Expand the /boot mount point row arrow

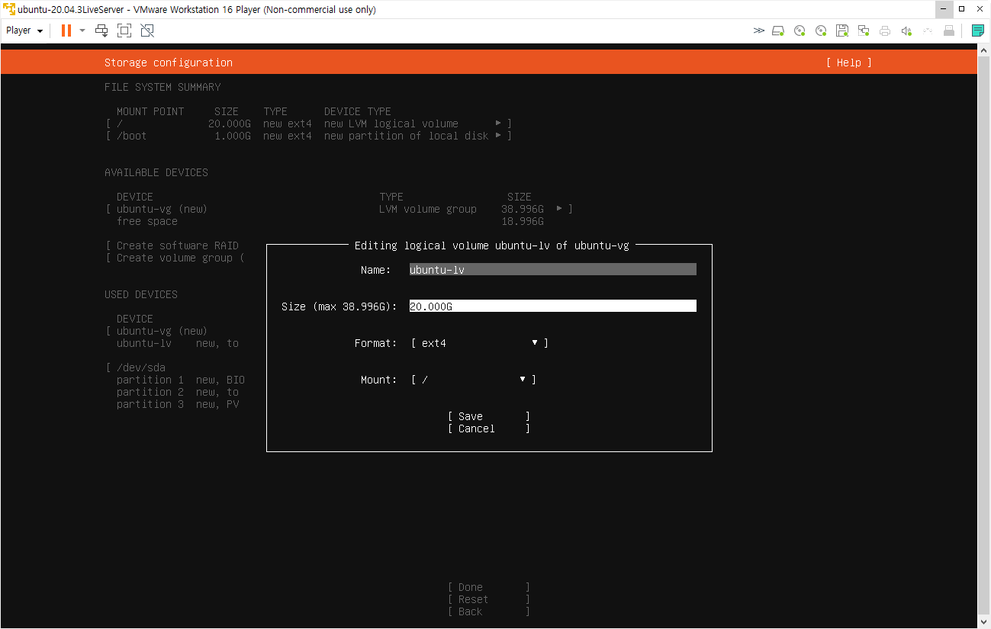(498, 136)
